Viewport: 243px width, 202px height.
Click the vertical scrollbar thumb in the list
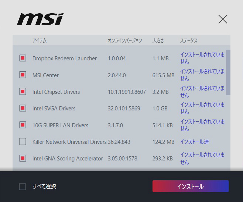(228, 72)
